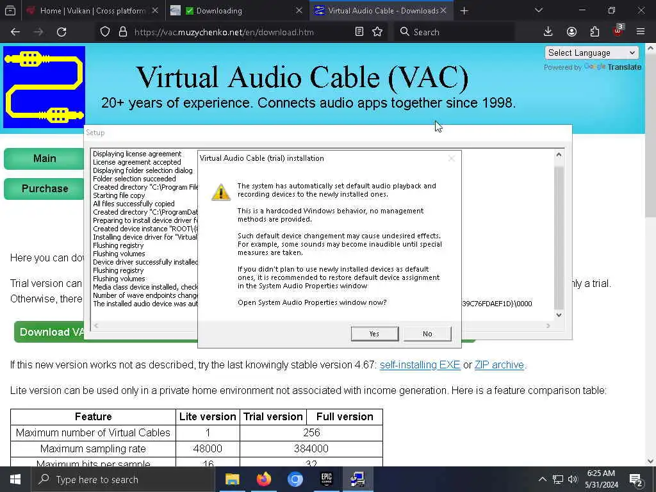Select 'License agreement accepted' log line

pyautogui.click(x=137, y=162)
